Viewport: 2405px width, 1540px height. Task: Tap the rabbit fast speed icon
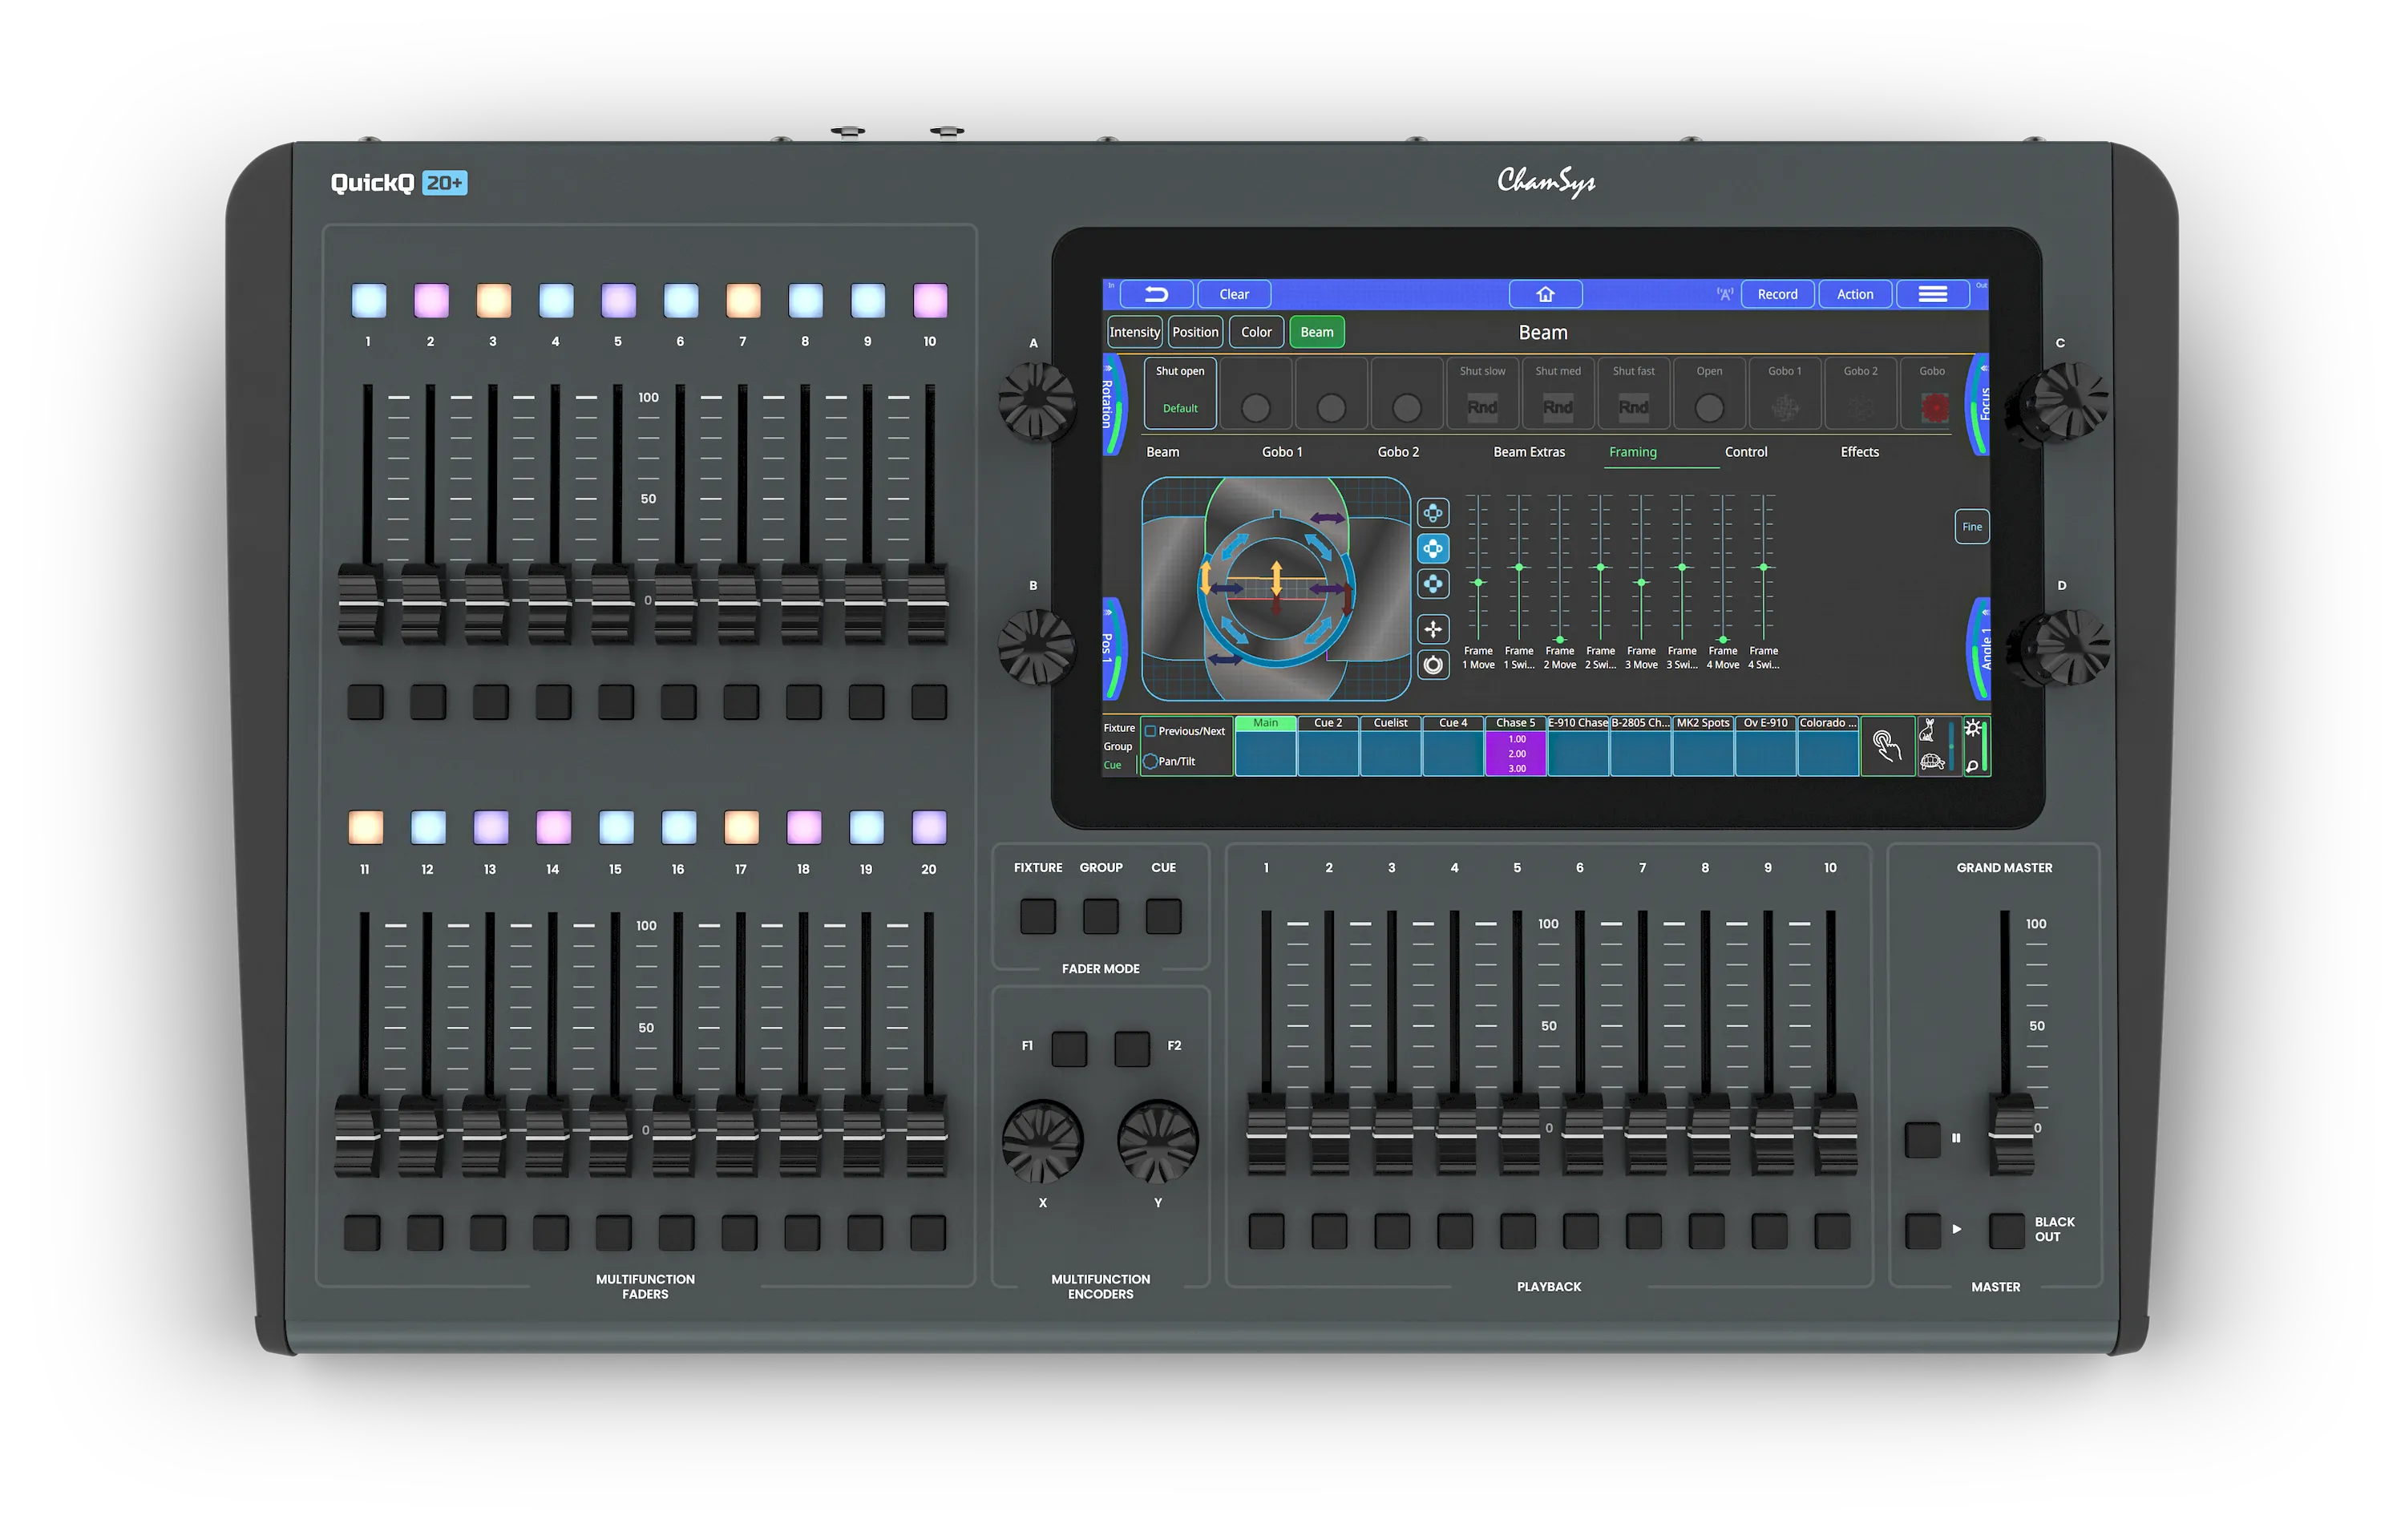point(1927,731)
